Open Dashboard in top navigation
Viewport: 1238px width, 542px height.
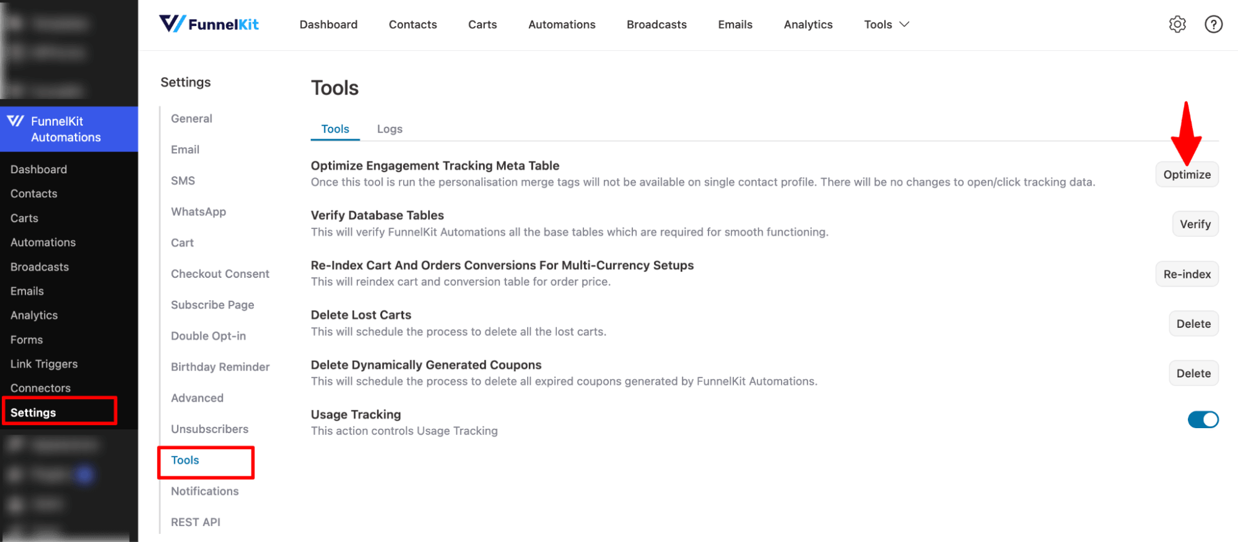pyautogui.click(x=328, y=24)
